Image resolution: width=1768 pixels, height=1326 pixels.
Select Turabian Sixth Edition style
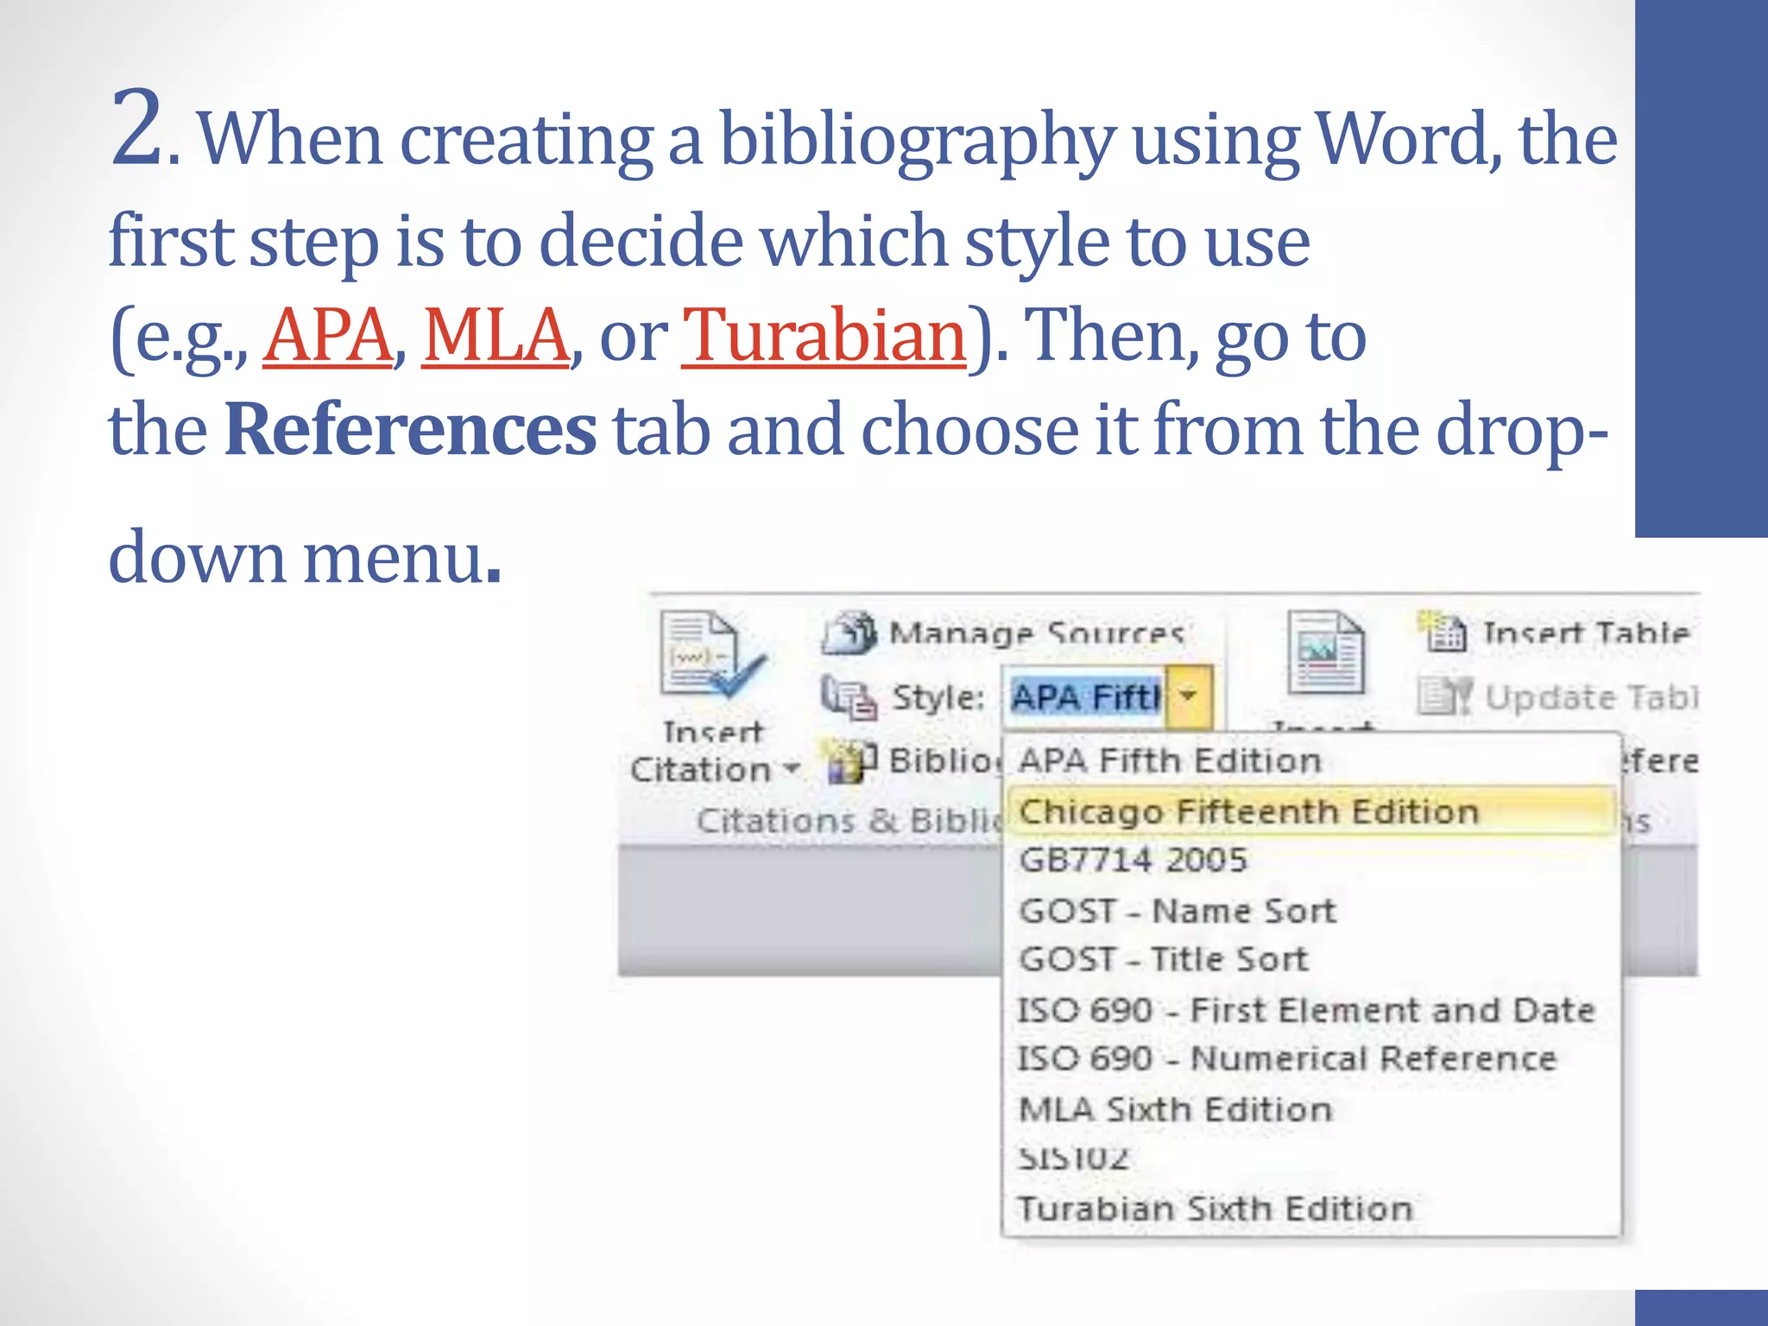[1215, 1209]
